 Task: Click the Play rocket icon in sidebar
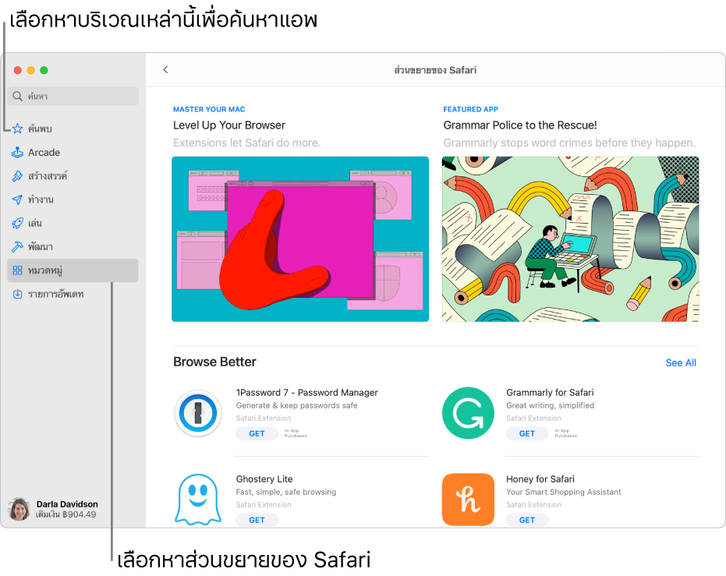click(x=18, y=223)
